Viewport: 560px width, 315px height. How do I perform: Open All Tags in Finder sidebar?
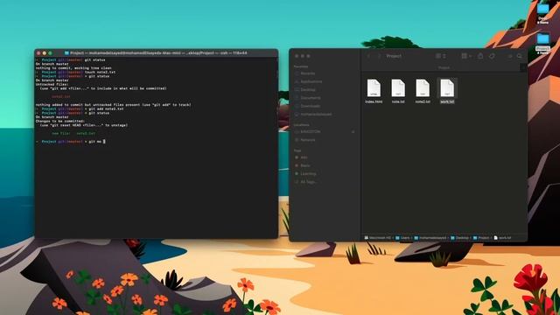pos(305,182)
